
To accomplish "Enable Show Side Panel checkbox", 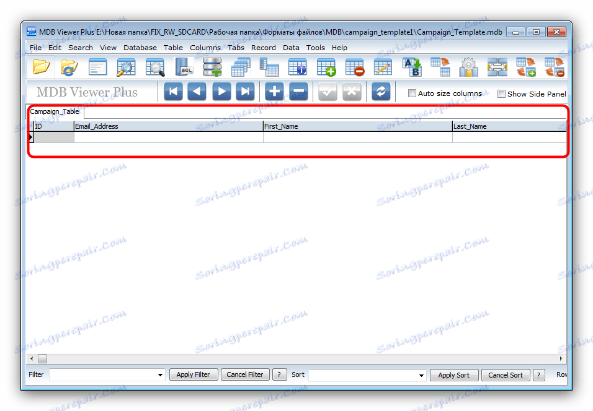I will 501,94.
